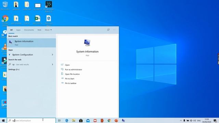This screenshot has width=219, height=123.
Task: Click the search web magnifier icon beside 'sy'
Action: coord(10,65)
